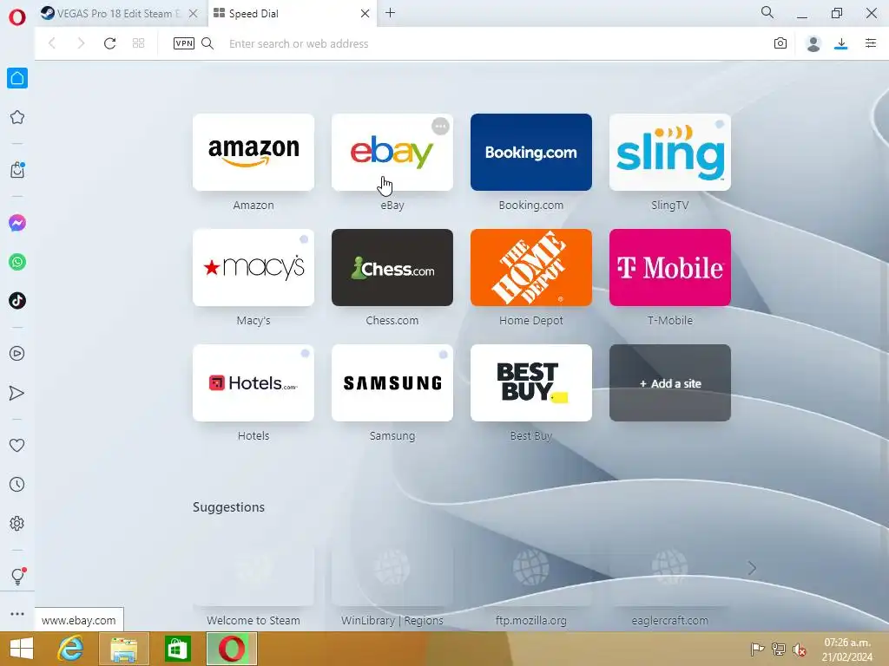Launch Internet Explorer from taskbar
Image resolution: width=889 pixels, height=666 pixels.
[x=70, y=649]
